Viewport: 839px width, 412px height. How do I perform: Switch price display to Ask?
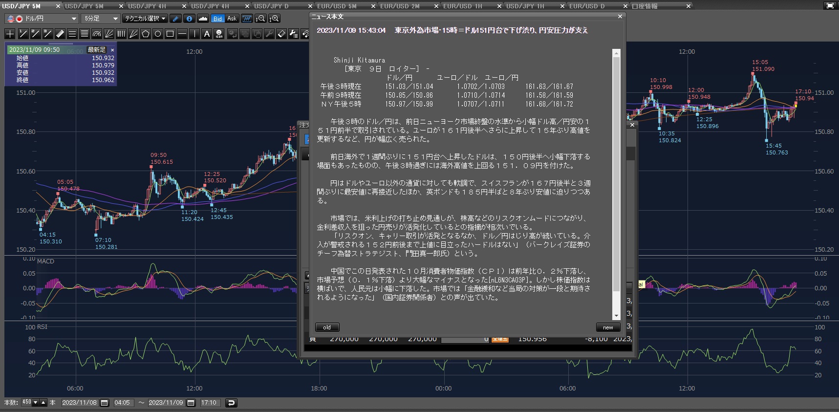pyautogui.click(x=232, y=19)
